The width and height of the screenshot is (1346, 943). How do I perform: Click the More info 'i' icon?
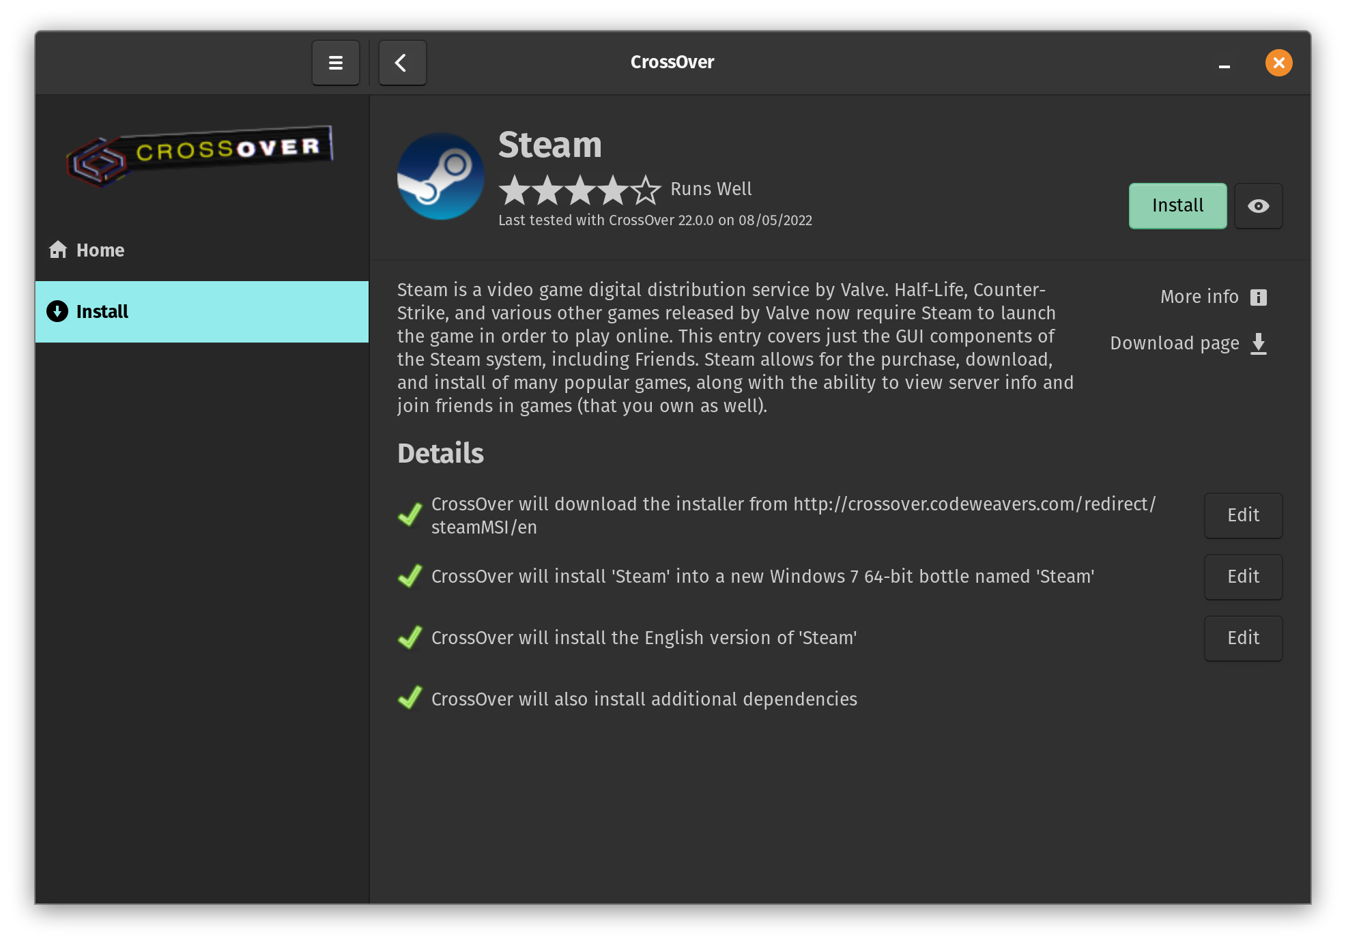[x=1258, y=297]
